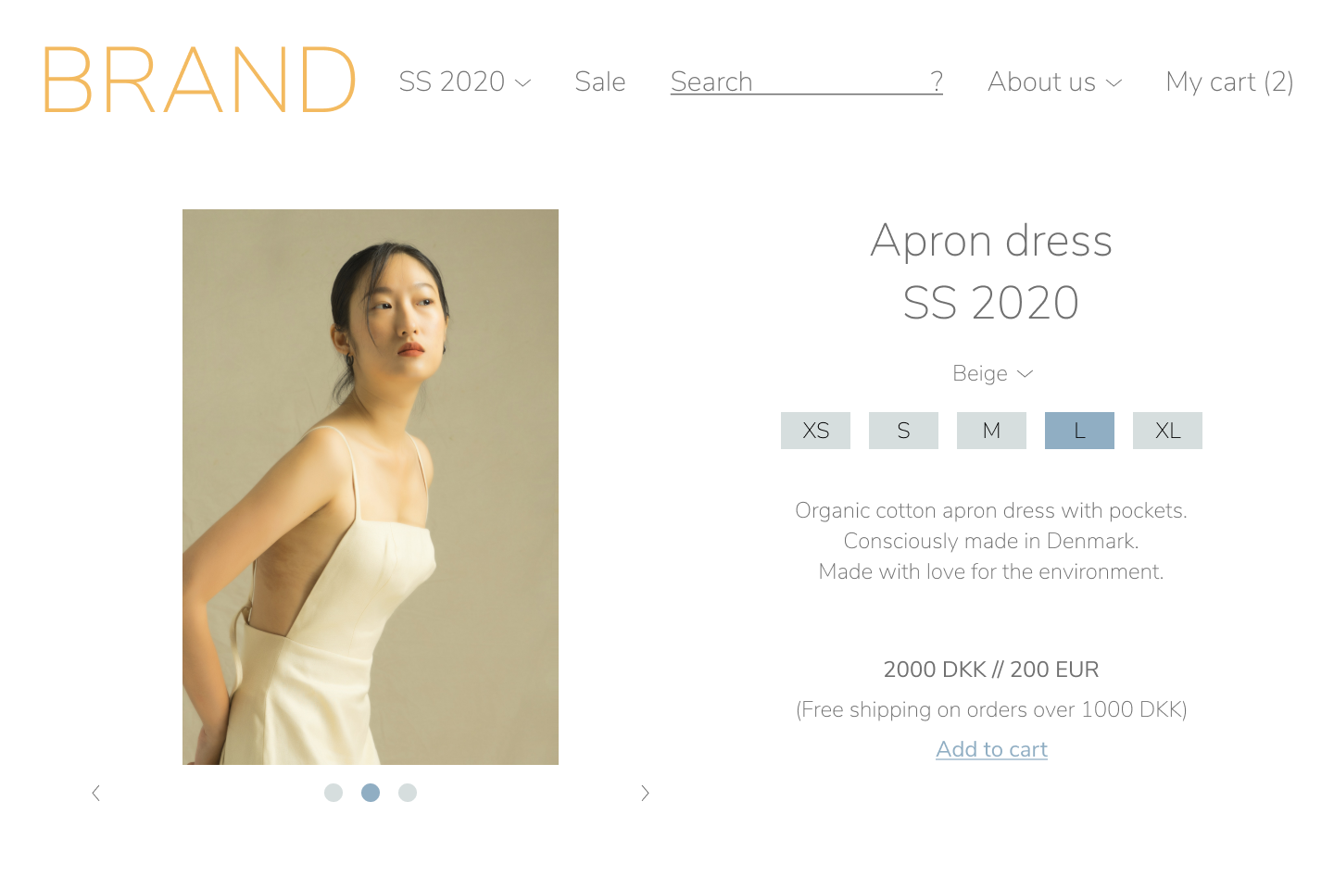The height and width of the screenshot is (889, 1334).
Task: Choose size XS
Action: 815,431
